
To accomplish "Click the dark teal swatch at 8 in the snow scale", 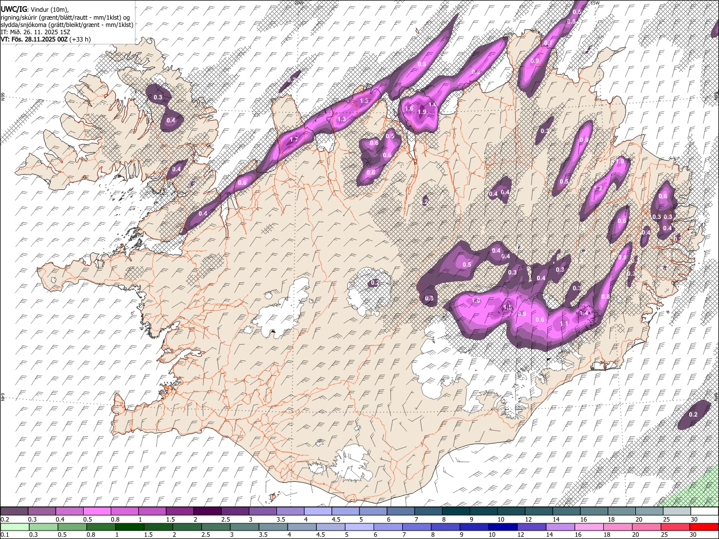I will 456,511.
